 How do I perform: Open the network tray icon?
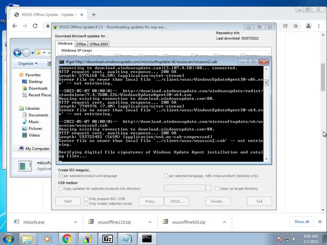coord(287,239)
